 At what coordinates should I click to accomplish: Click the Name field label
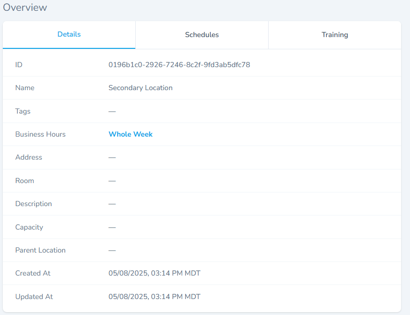[x=25, y=88]
